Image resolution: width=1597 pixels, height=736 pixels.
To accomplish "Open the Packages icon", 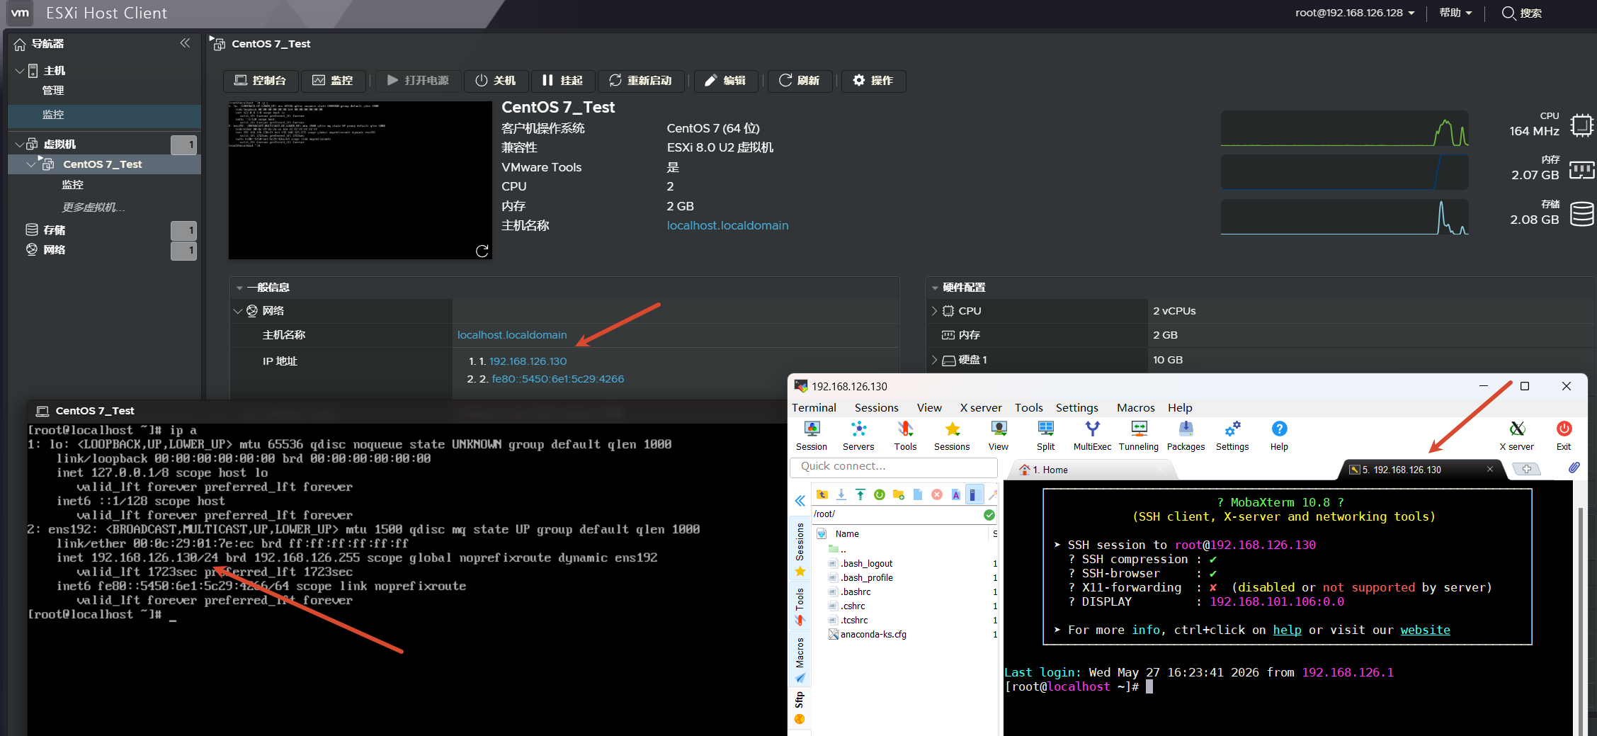I will tap(1186, 435).
